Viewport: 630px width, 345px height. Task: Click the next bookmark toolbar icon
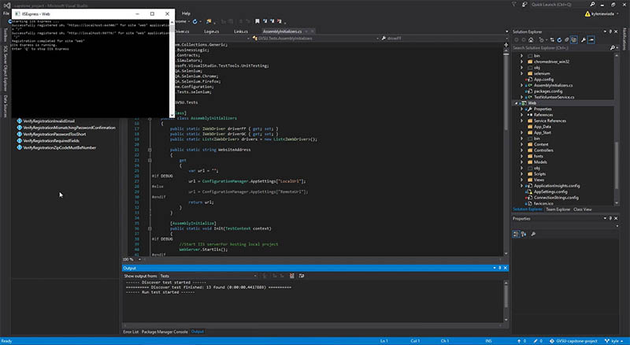pyautogui.click(x=272, y=21)
